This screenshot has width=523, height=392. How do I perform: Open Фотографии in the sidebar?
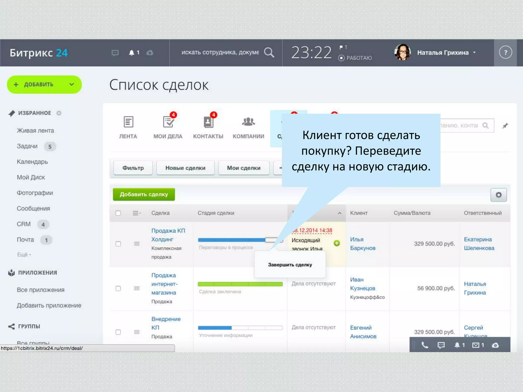coord(35,193)
